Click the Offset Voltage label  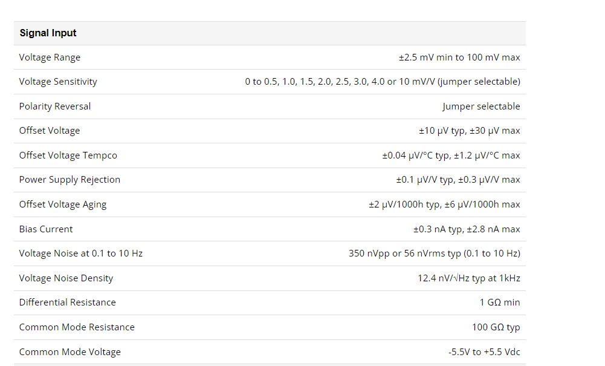pos(50,131)
